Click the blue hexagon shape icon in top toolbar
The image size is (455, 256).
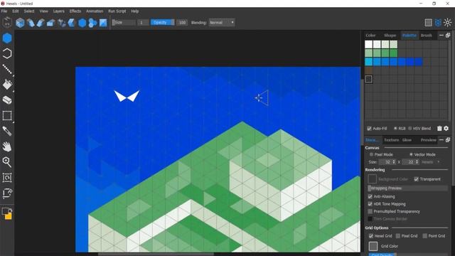(x=82, y=23)
